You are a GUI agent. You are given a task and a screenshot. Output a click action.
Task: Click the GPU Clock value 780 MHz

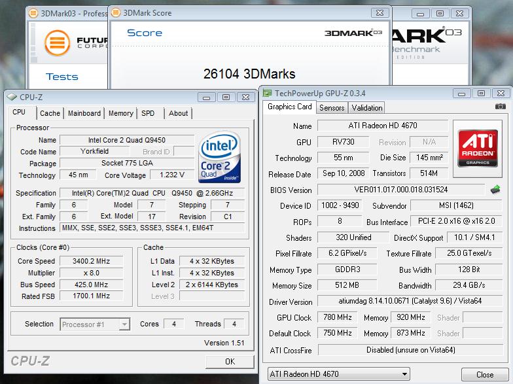click(338, 317)
